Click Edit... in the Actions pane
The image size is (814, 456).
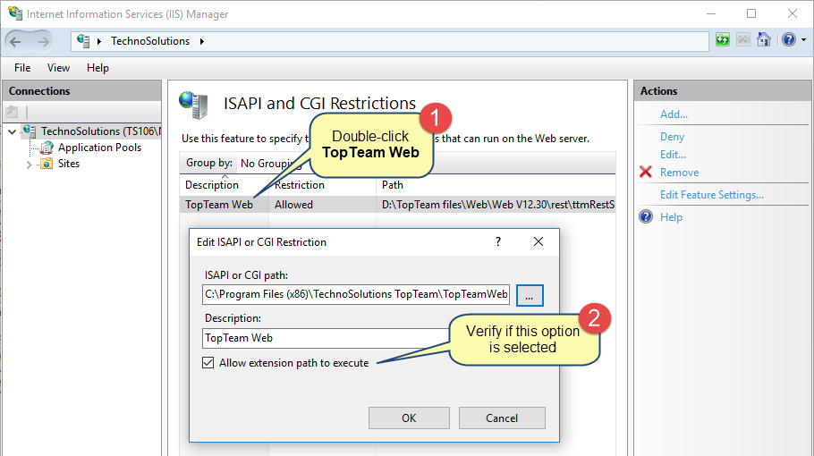pos(673,155)
